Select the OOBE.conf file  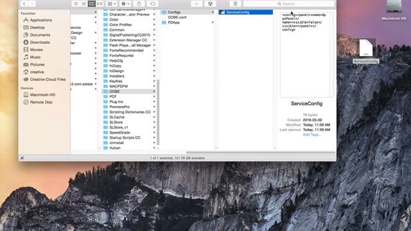[x=177, y=17]
